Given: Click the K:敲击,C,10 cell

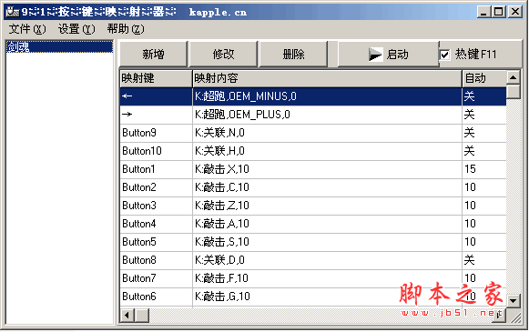Looking at the screenshot, I should (x=327, y=187).
